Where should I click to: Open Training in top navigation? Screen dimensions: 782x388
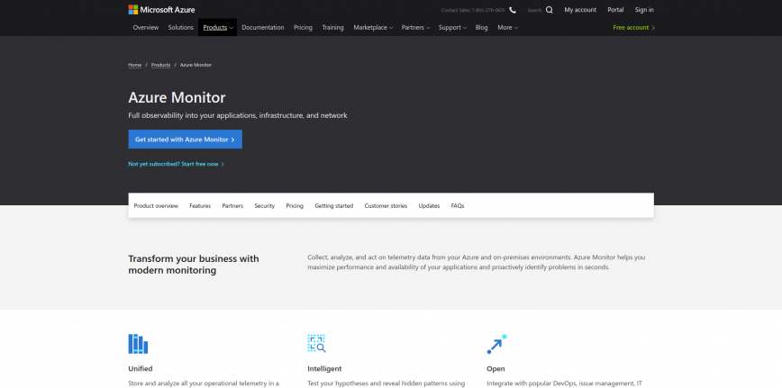click(332, 27)
